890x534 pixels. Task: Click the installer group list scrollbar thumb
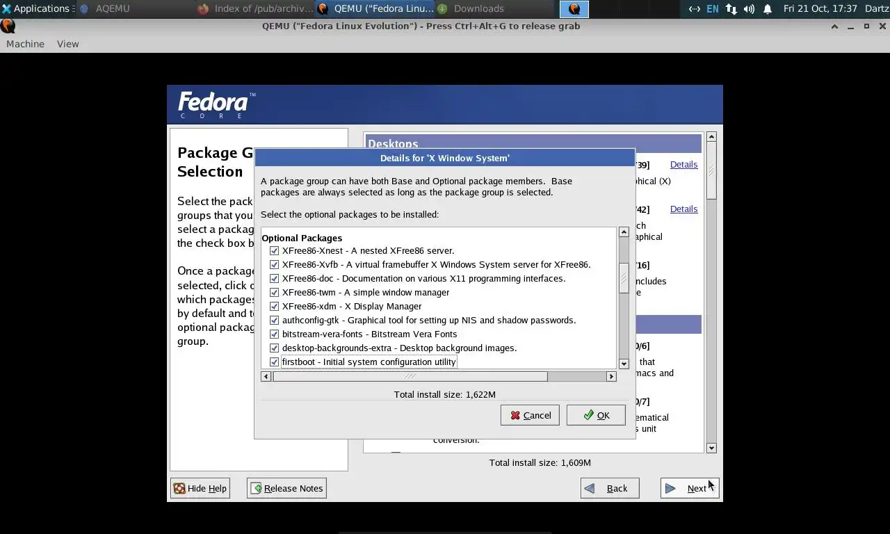pos(711,170)
